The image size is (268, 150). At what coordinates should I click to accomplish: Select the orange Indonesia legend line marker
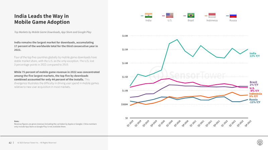click(206, 16)
